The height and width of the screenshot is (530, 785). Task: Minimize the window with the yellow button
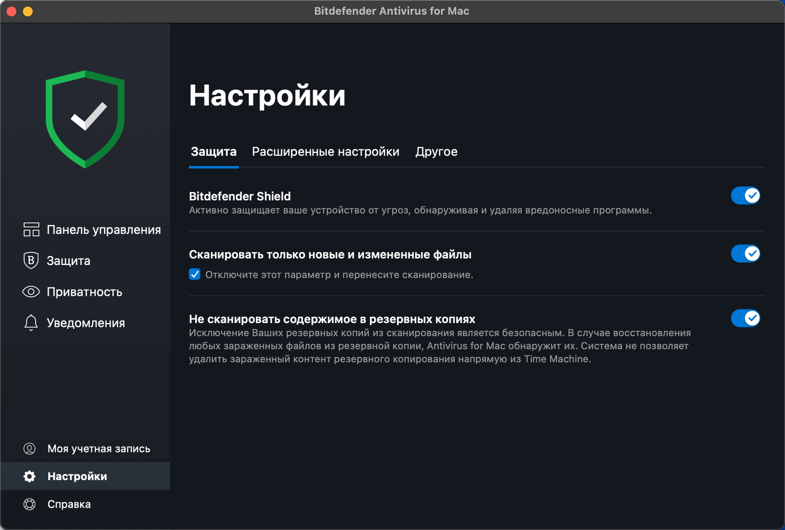[x=28, y=11]
